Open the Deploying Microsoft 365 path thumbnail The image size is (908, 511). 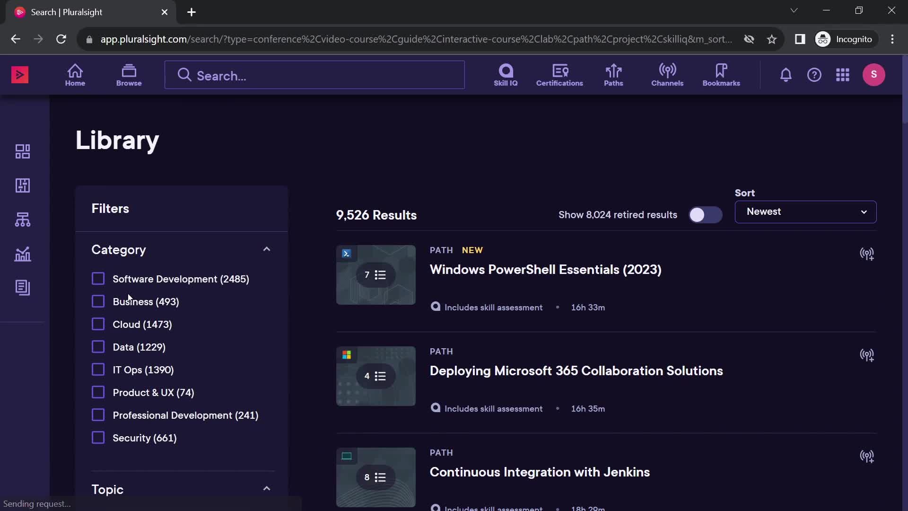click(375, 376)
